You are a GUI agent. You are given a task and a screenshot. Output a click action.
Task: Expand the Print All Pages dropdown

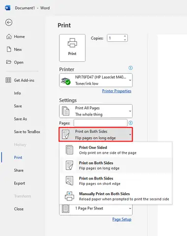pos(130,111)
